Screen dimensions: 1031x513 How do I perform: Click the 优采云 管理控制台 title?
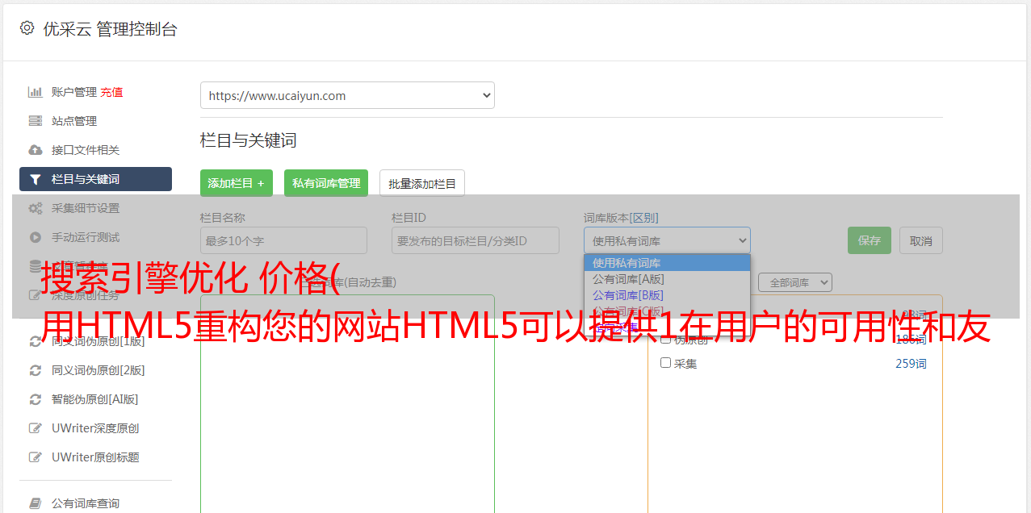tap(110, 29)
